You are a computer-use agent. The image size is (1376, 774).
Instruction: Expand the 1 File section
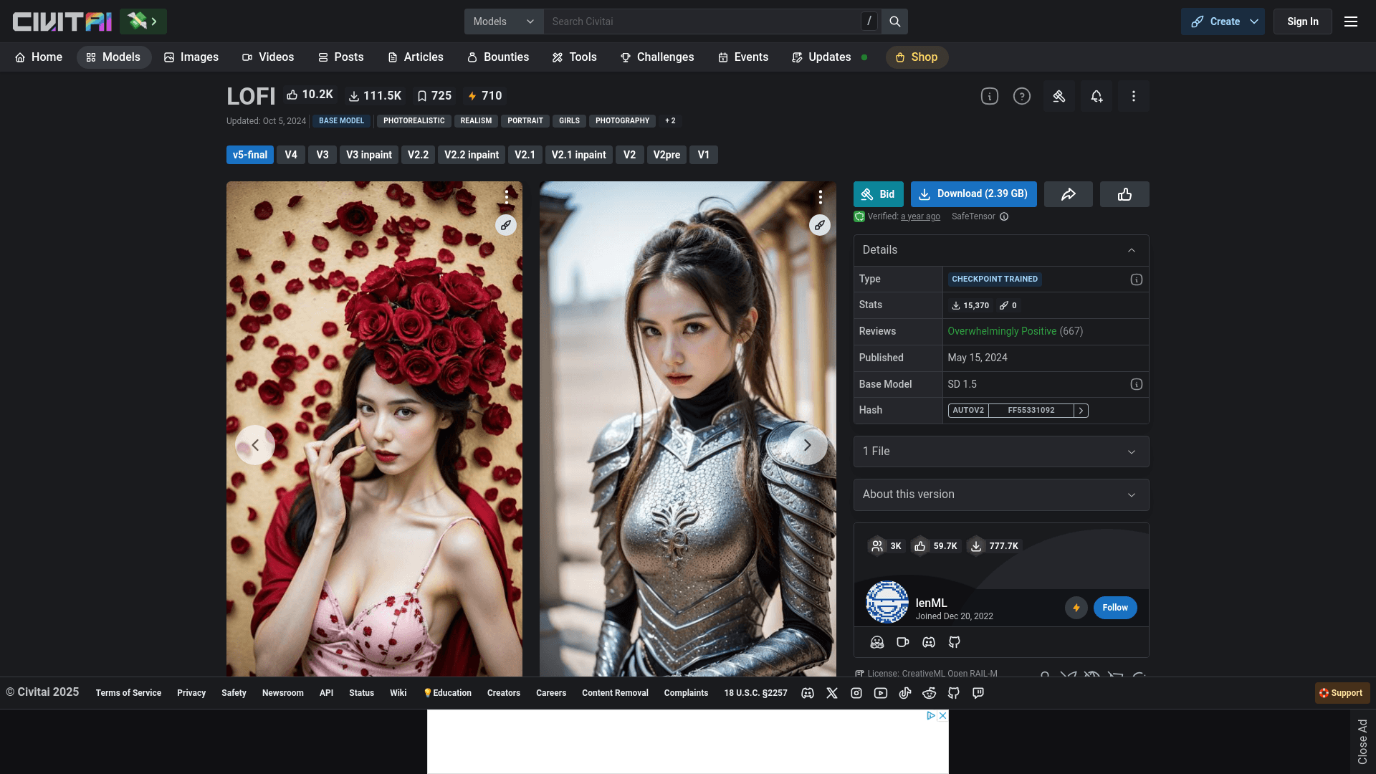pyautogui.click(x=1000, y=451)
